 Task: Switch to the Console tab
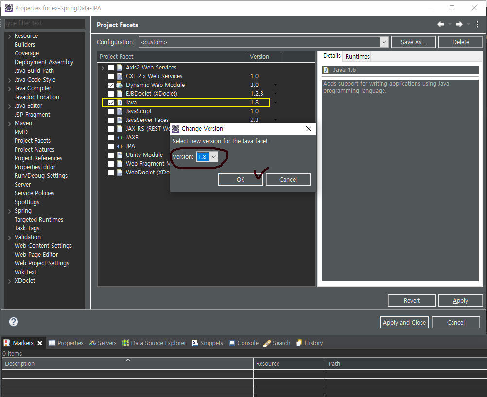(x=244, y=343)
